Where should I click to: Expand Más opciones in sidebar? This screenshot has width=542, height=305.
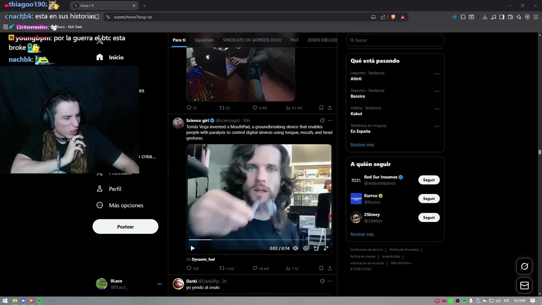[120, 205]
